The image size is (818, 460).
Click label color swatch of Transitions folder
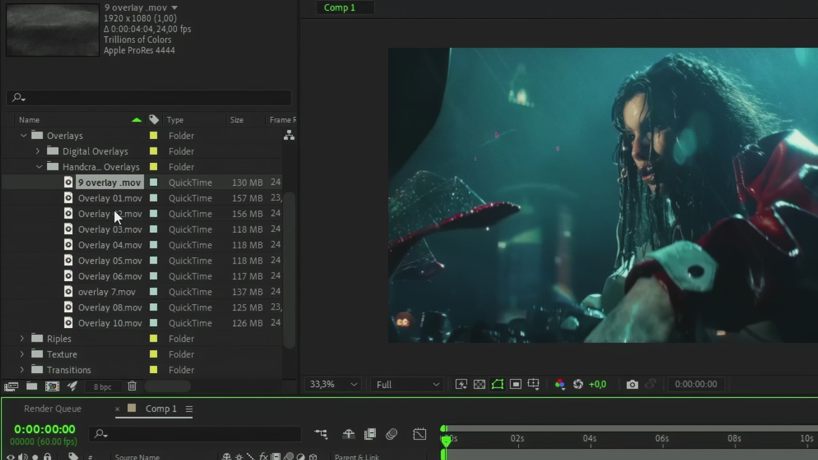153,370
